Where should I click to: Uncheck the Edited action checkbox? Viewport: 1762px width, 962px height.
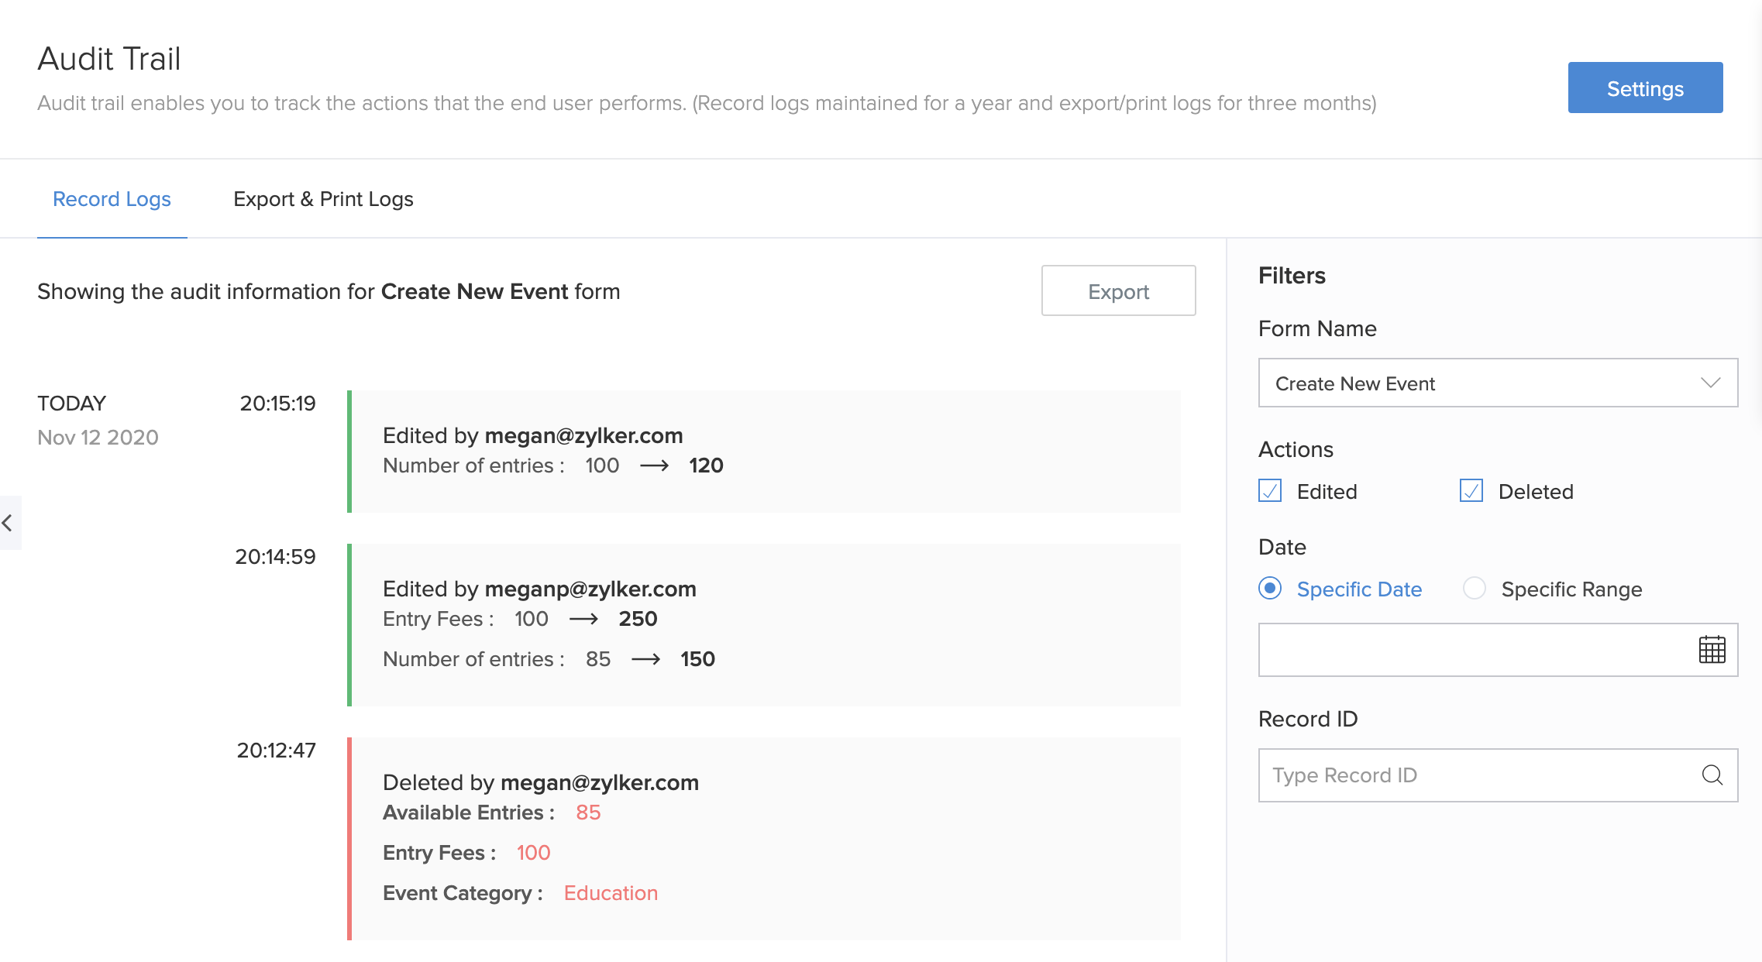tap(1270, 491)
